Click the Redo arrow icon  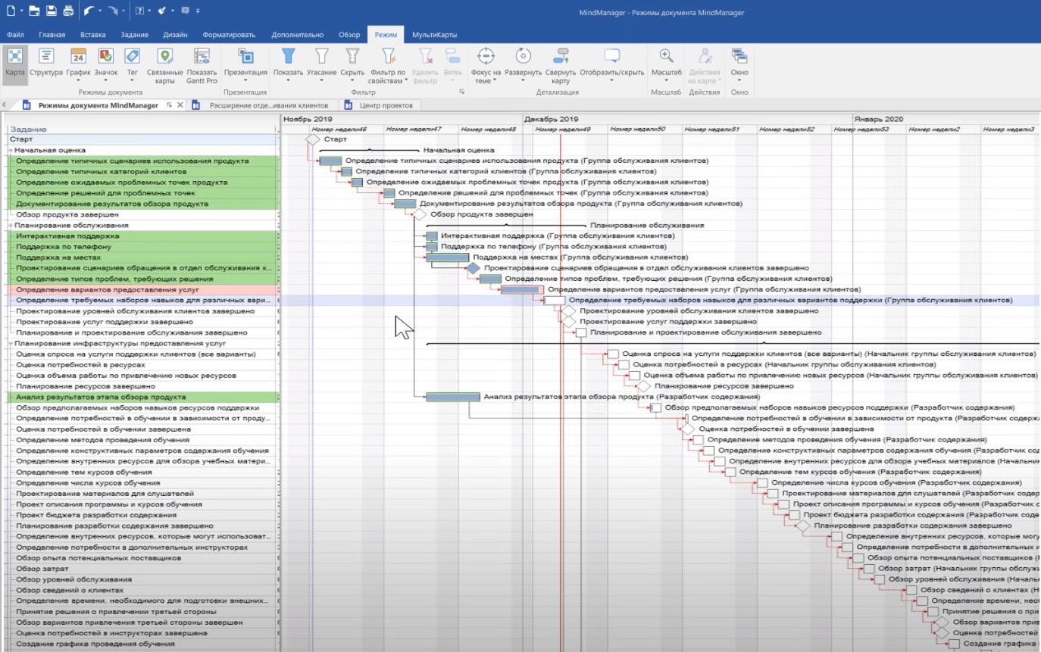112,11
